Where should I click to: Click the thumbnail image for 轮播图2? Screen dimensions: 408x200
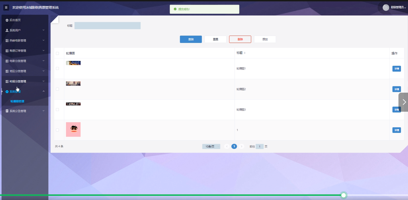pyautogui.click(x=73, y=83)
